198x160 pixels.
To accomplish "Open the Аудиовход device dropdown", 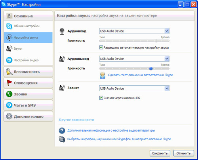I will click(134, 31).
